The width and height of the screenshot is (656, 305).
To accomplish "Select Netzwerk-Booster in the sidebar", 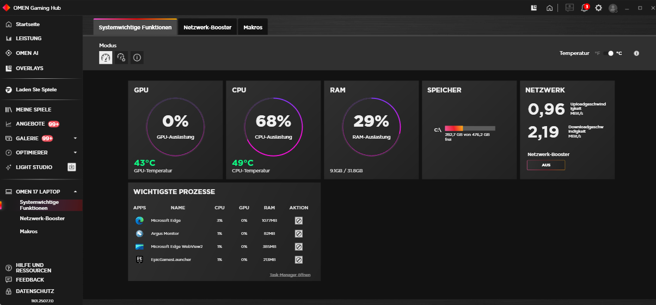I will coord(42,219).
